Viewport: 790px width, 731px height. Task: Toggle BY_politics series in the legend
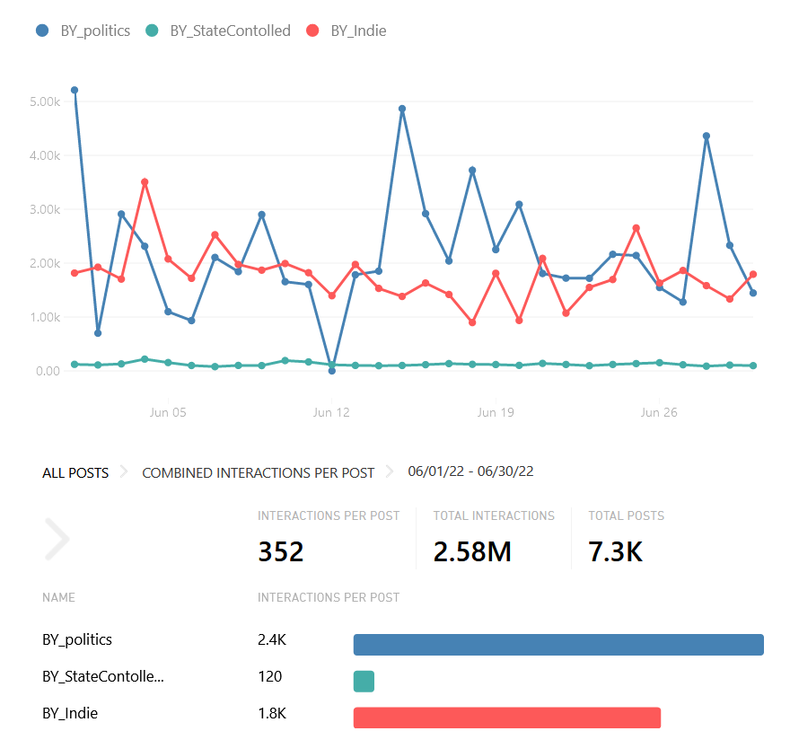click(83, 31)
